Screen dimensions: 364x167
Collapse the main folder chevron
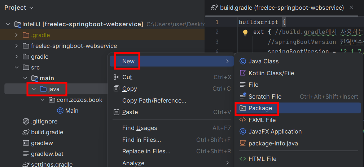pos(25,78)
